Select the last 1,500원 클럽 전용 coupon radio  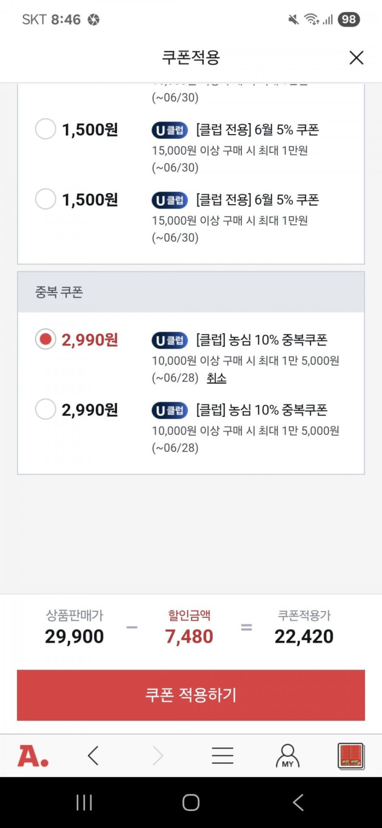pyautogui.click(x=46, y=199)
